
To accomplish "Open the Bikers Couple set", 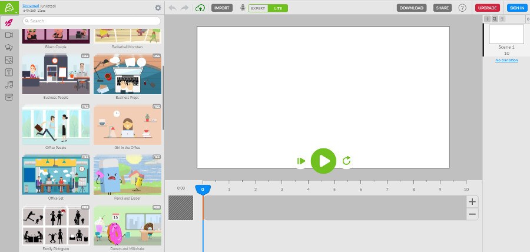I will click(56, 36).
